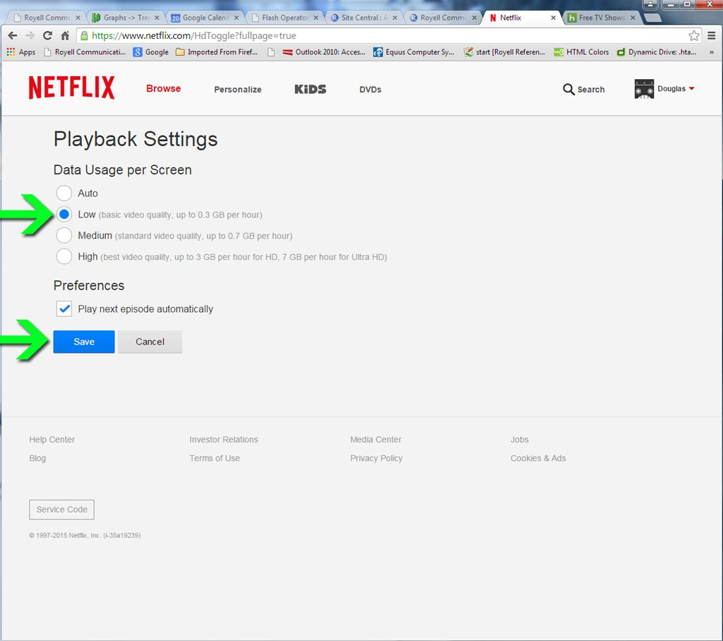This screenshot has height=641, width=723.
Task: Uncheck Play next episode automatically
Action: [x=64, y=309]
